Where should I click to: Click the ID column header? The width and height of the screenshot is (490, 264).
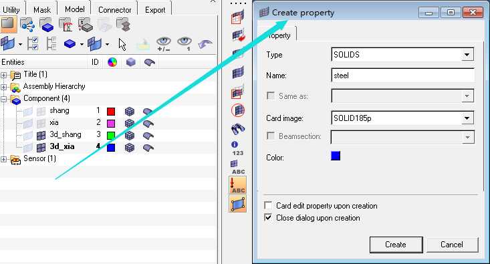click(x=95, y=62)
